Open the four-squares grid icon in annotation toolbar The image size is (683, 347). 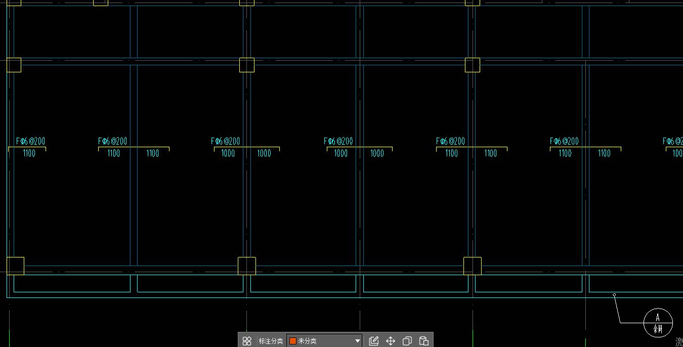[247, 341]
